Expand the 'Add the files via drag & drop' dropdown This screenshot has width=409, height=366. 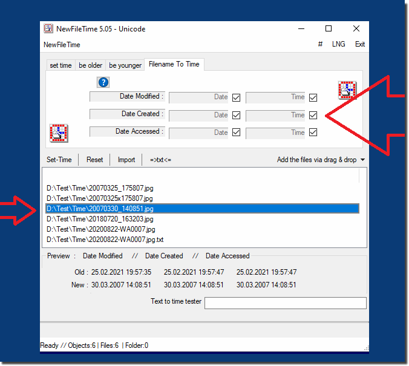362,160
